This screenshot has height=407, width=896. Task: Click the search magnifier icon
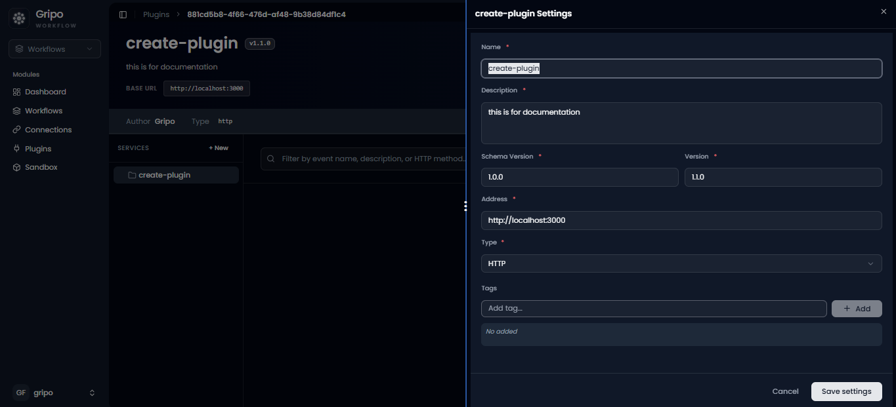272,159
